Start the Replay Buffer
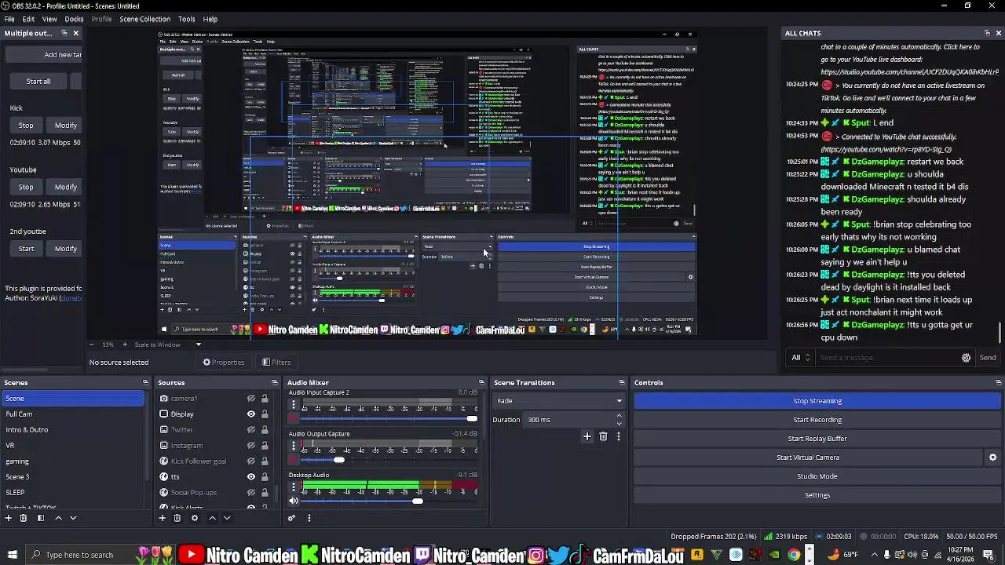The height and width of the screenshot is (565, 1005). coord(817,439)
